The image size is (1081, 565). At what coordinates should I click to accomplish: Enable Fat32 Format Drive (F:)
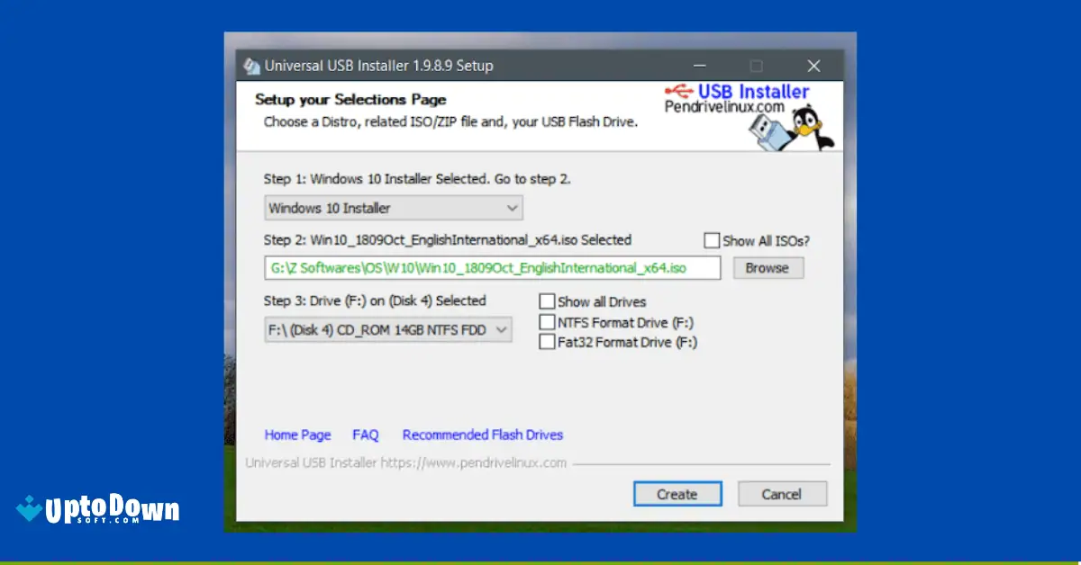click(547, 341)
